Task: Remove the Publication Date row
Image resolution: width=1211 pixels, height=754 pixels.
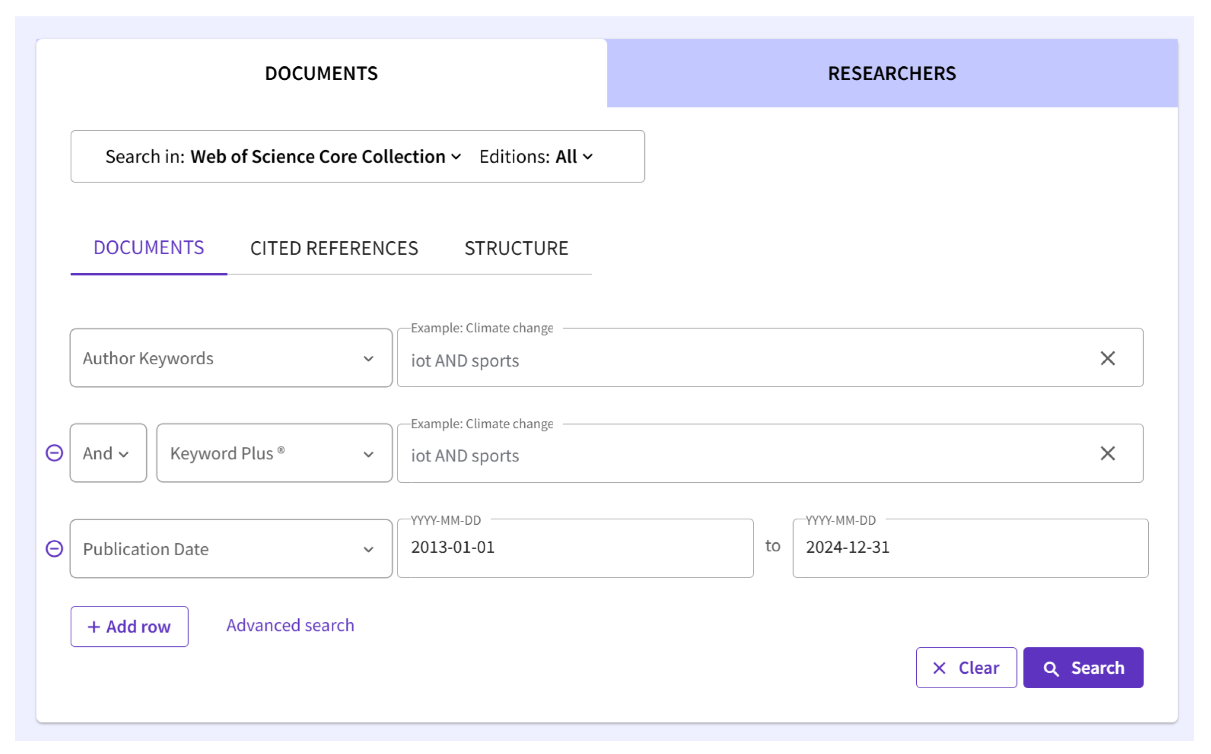Action: pos(54,549)
